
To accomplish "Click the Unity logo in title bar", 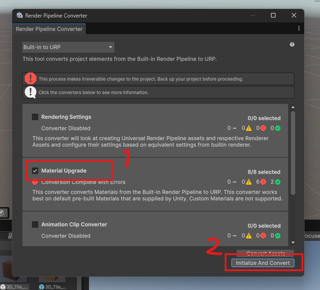I will tap(20, 16).
